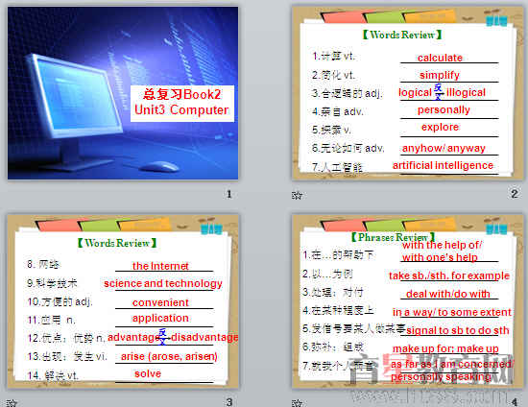The height and width of the screenshot is (407, 528).
Task: Select slide 3 Words Review thumbnail
Action: point(123,301)
